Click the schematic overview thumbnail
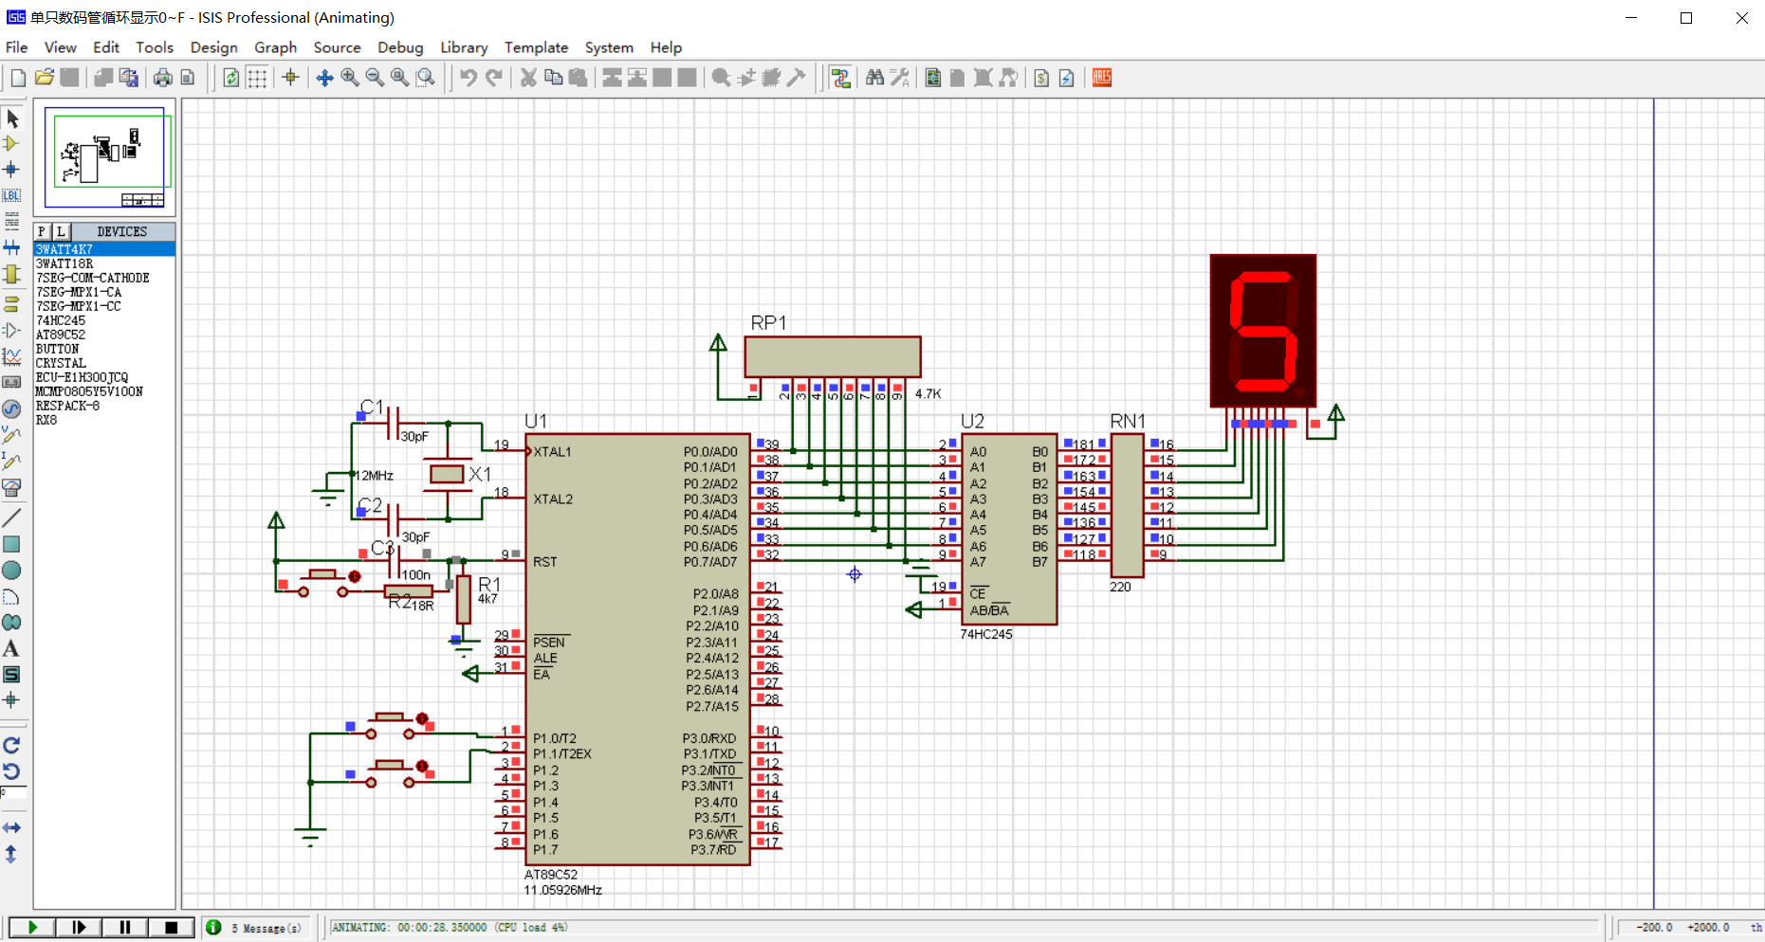The height and width of the screenshot is (942, 1765). point(104,157)
